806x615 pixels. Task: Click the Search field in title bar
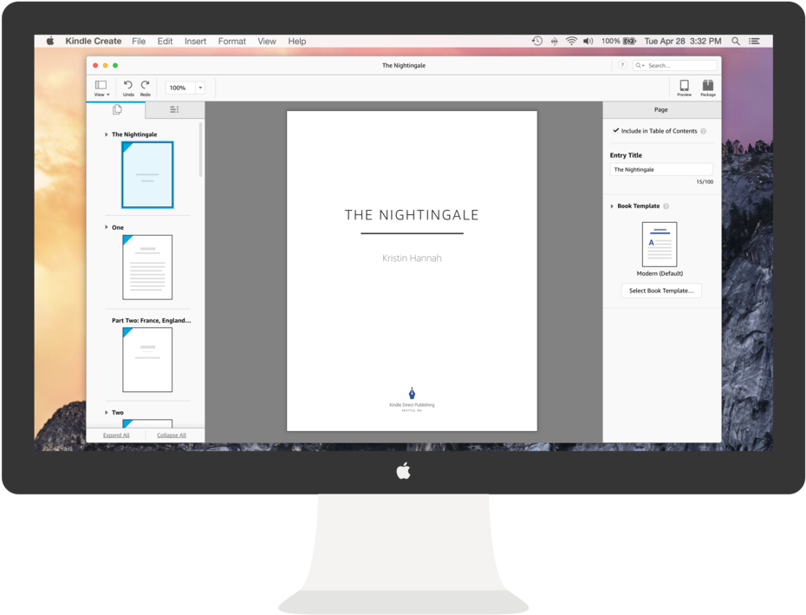[x=675, y=65]
